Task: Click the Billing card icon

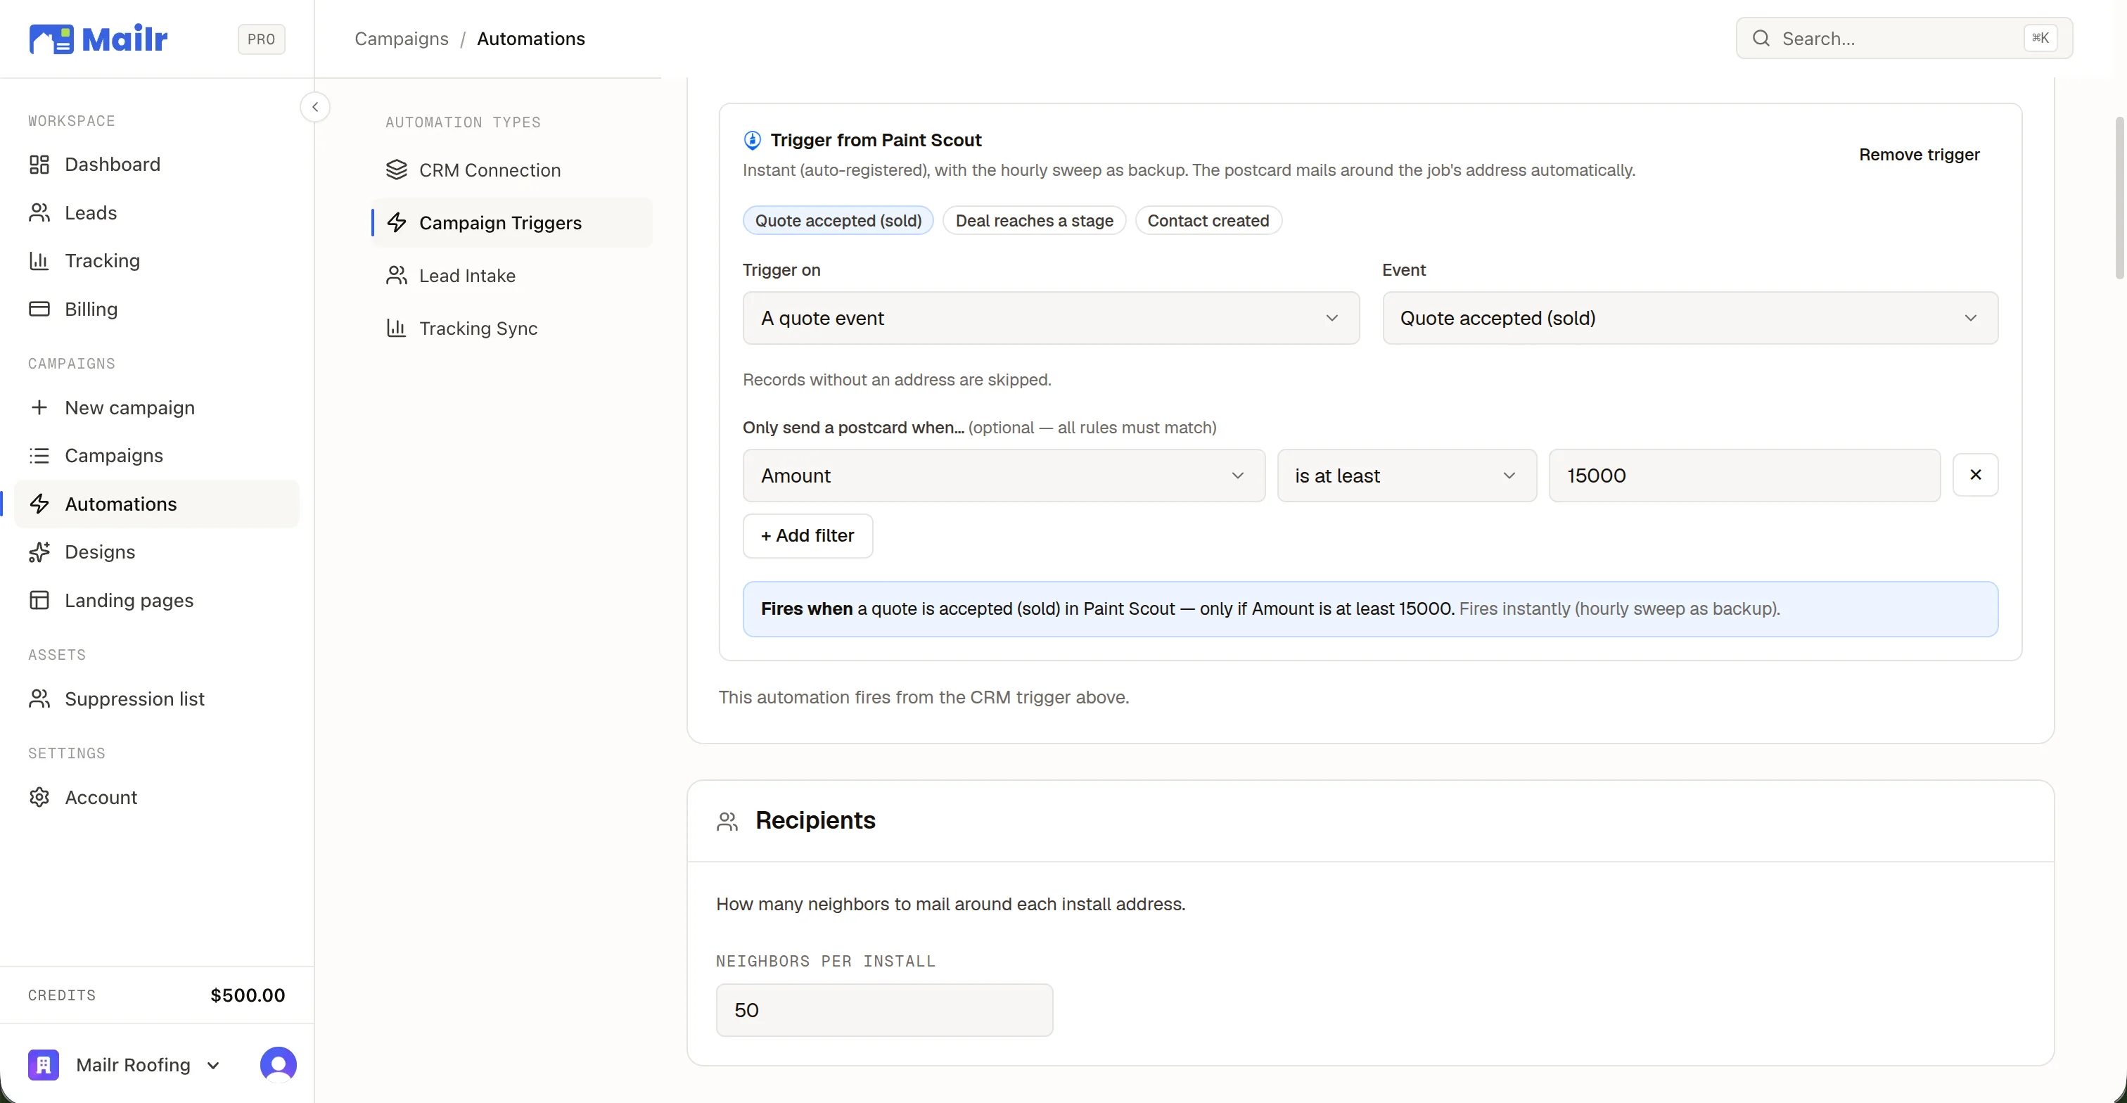Action: pos(39,309)
